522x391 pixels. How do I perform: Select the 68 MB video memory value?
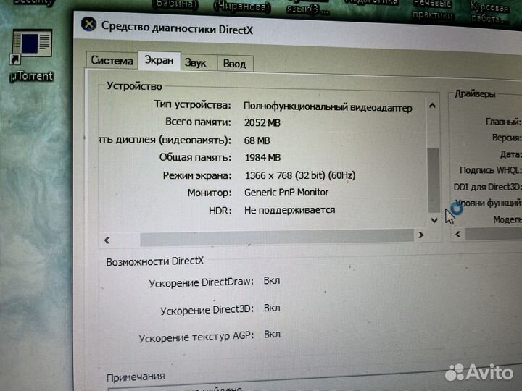(x=257, y=140)
